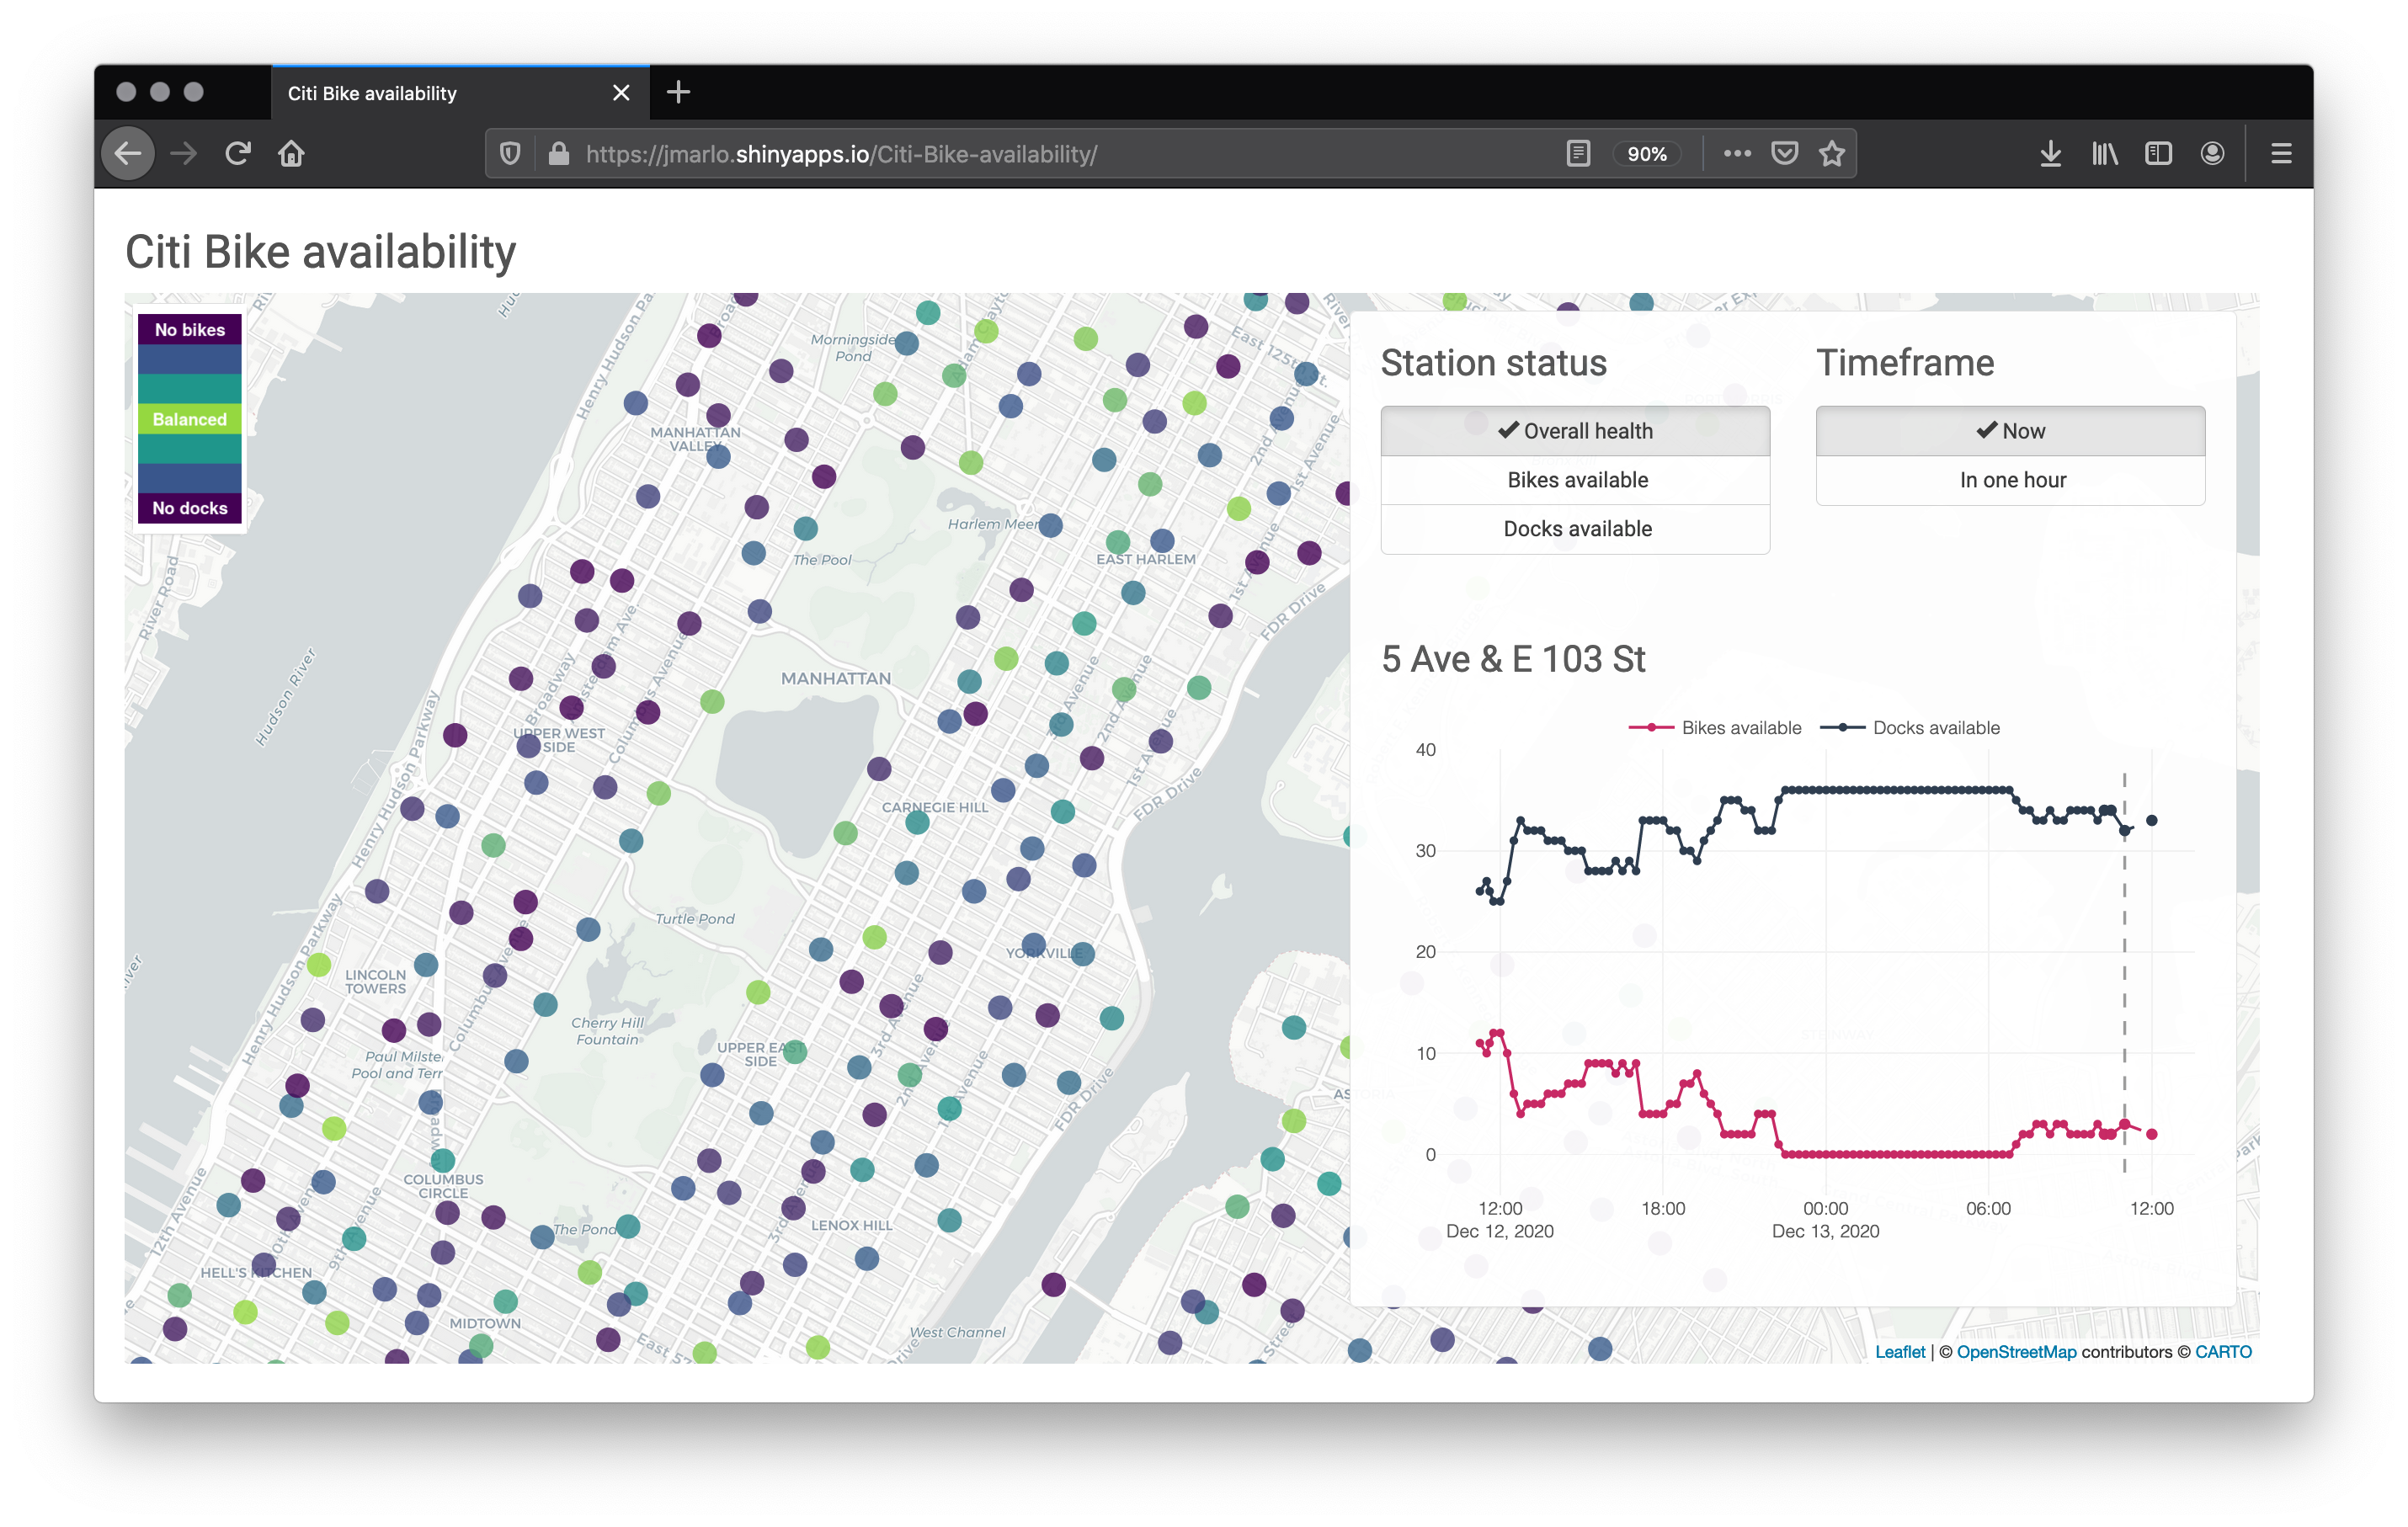Click the 90% zoom level indicator

[x=1646, y=154]
